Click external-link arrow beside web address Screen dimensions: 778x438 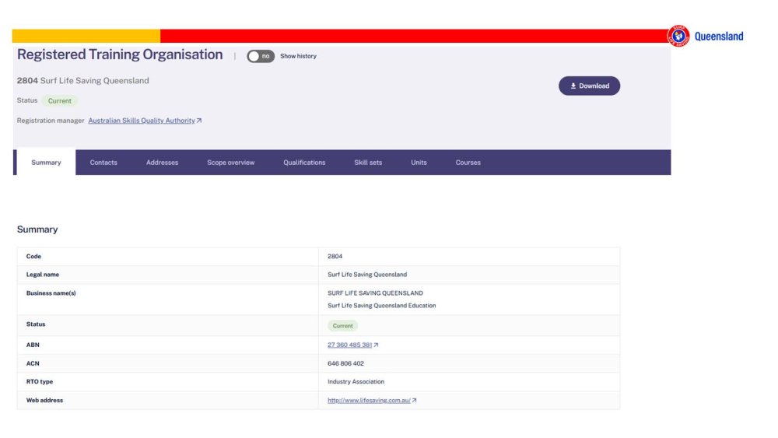[415, 401]
